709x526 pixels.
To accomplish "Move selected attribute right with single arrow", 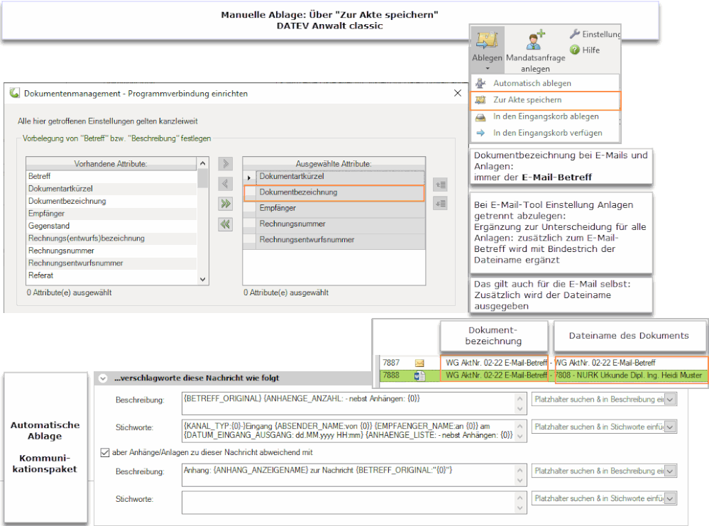I will point(226,163).
